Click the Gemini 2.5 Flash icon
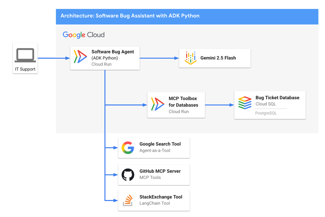Image resolution: width=325 pixels, height=217 pixels. click(x=190, y=58)
